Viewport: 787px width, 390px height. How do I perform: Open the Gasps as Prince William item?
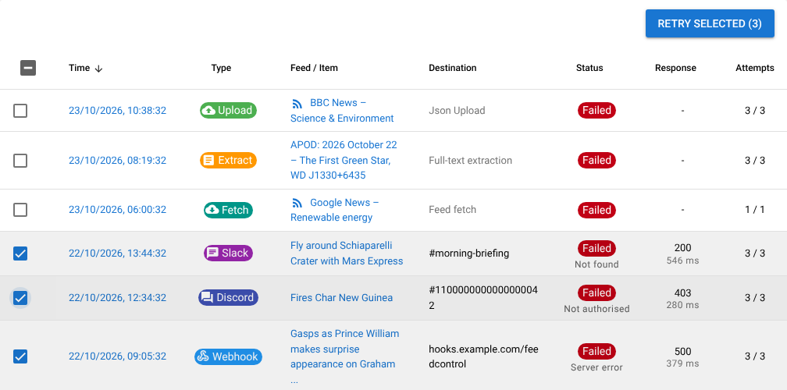(x=345, y=356)
